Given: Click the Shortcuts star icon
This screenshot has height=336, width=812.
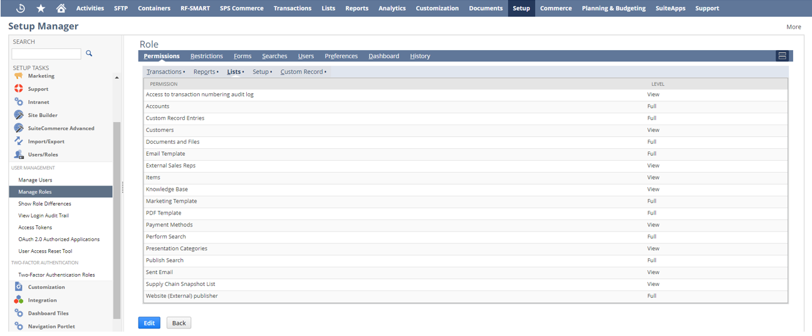Looking at the screenshot, I should [41, 8].
